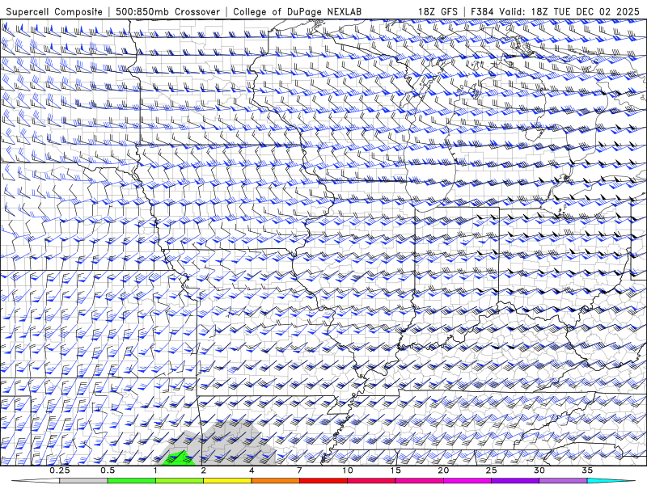The height and width of the screenshot is (485, 647).
Task: Click the '18Z GFS' model run label
Action: coord(438,11)
